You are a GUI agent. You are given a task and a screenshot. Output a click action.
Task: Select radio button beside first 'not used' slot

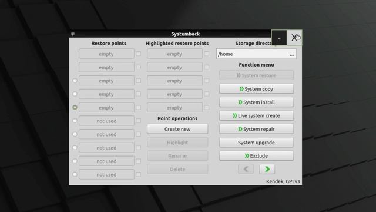coord(75,121)
